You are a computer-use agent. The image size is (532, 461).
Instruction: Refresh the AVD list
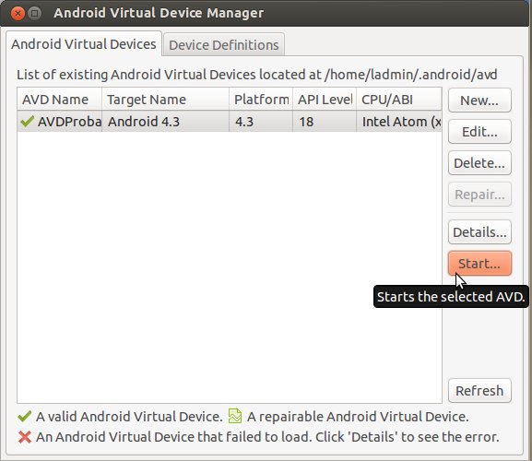(x=479, y=391)
